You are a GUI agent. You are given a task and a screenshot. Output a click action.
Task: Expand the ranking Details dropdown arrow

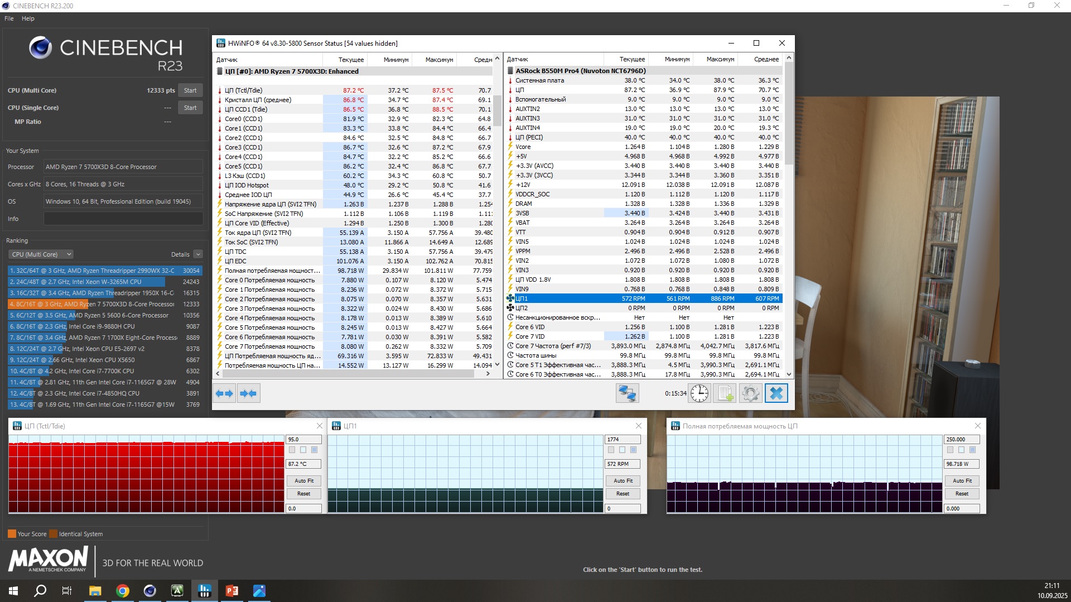tap(198, 254)
